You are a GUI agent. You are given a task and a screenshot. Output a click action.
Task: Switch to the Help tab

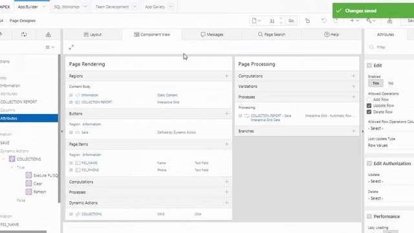pos(331,34)
